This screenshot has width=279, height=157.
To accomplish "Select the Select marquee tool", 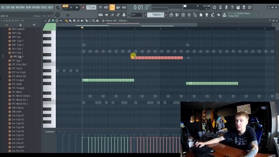I will tap(90, 21).
